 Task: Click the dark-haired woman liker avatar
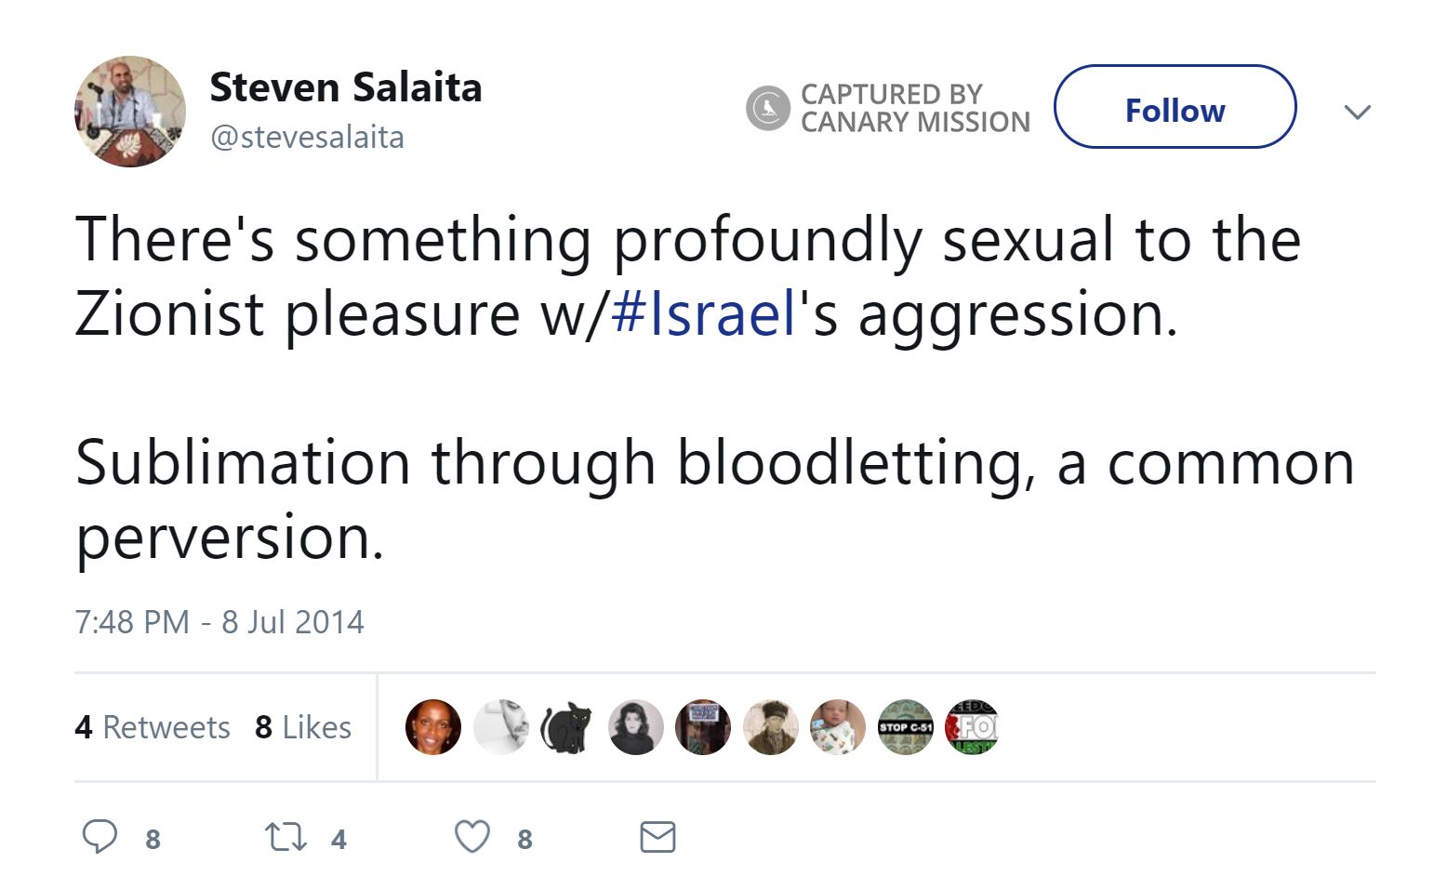pyautogui.click(x=636, y=727)
